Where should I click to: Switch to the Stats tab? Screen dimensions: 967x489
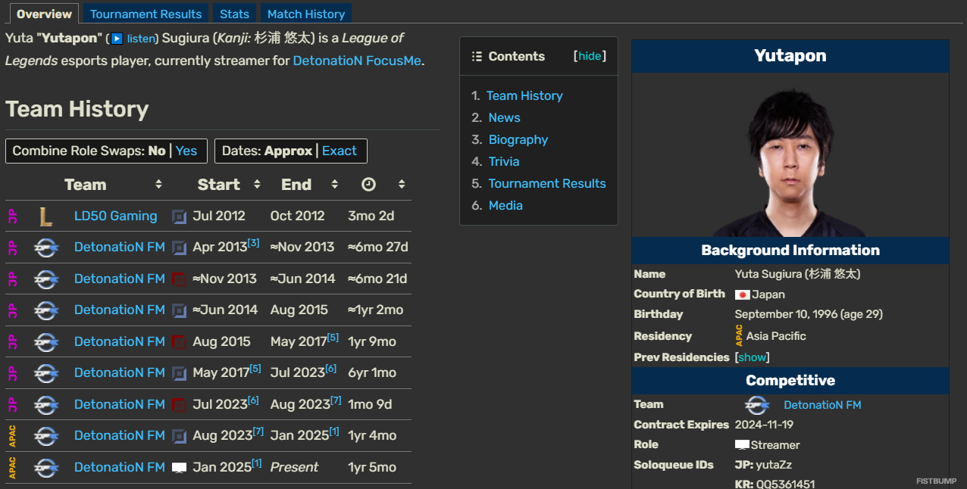pyautogui.click(x=235, y=14)
